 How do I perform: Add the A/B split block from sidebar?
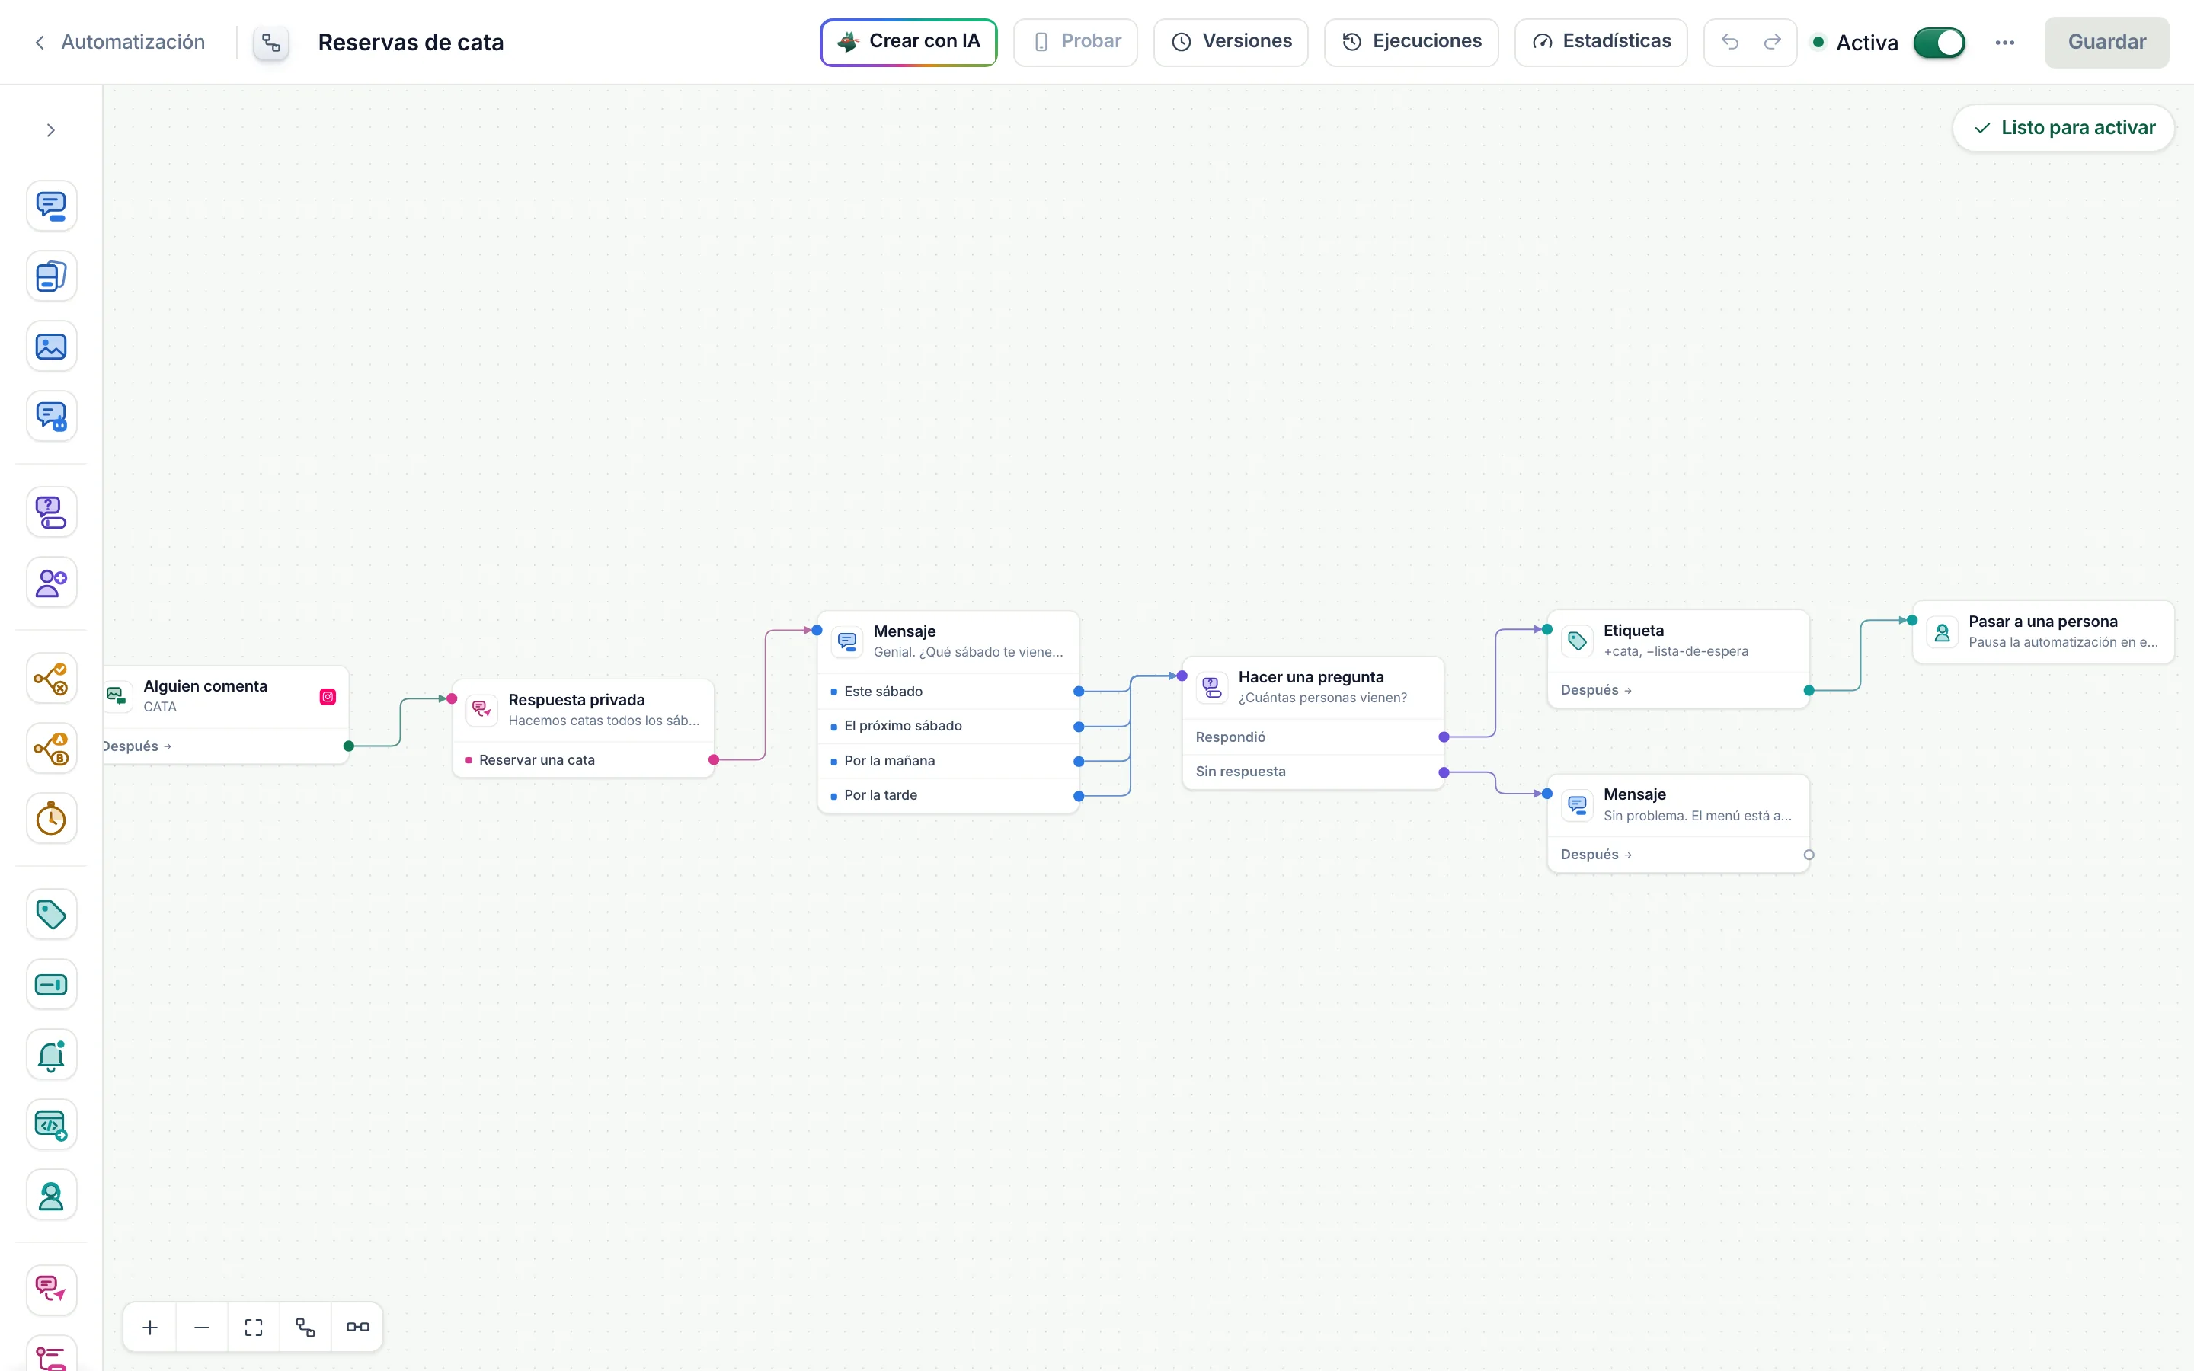[x=51, y=748]
